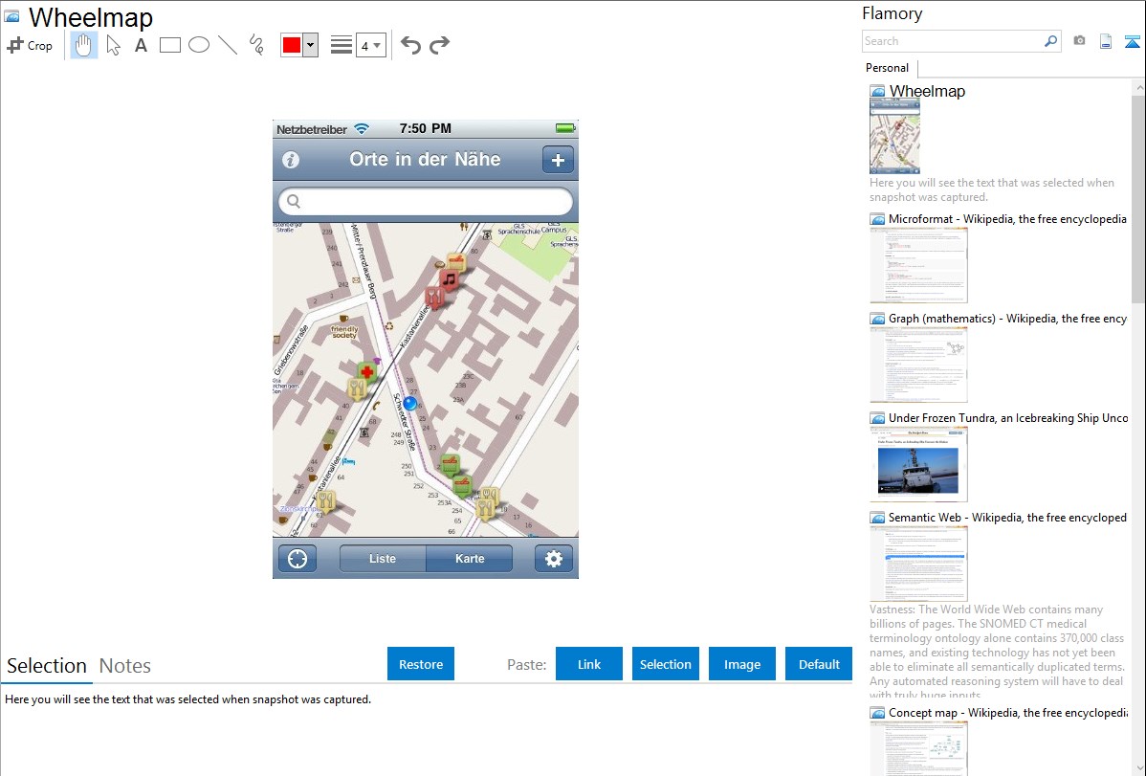Pick the ellipse drawing tool

pos(199,45)
